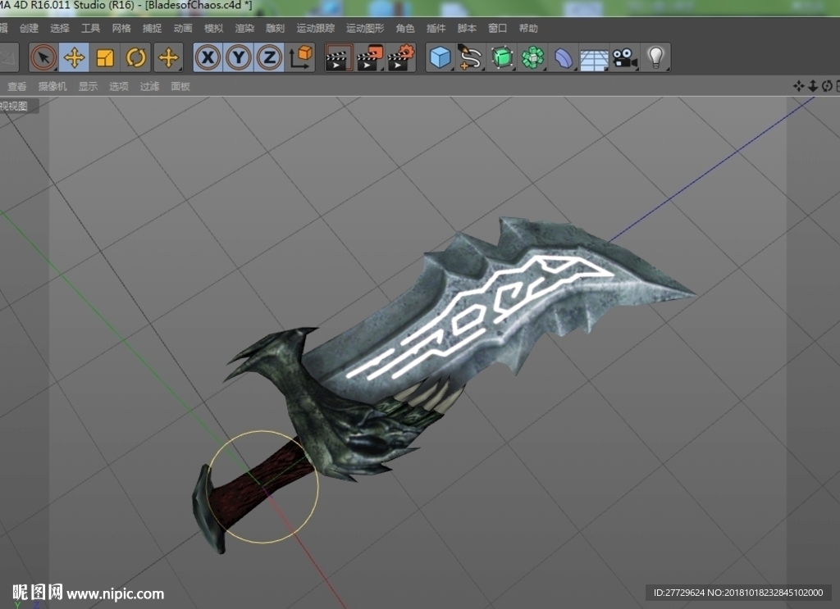Open the viewport 显示 menu
This screenshot has width=840, height=609.
click(88, 86)
